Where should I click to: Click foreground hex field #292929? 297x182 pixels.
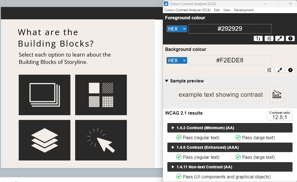click(230, 29)
